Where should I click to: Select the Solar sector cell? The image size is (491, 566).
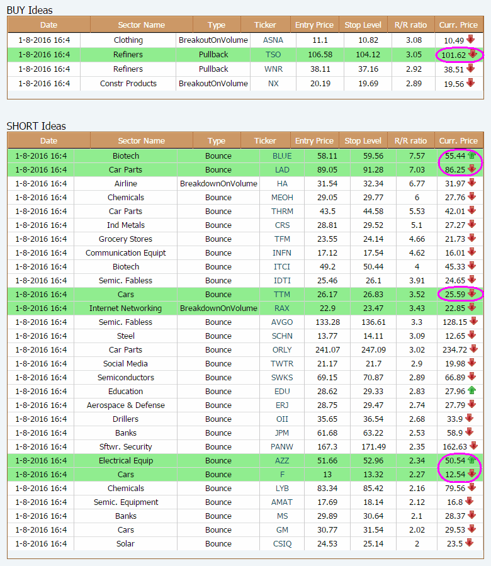pyautogui.click(x=126, y=543)
